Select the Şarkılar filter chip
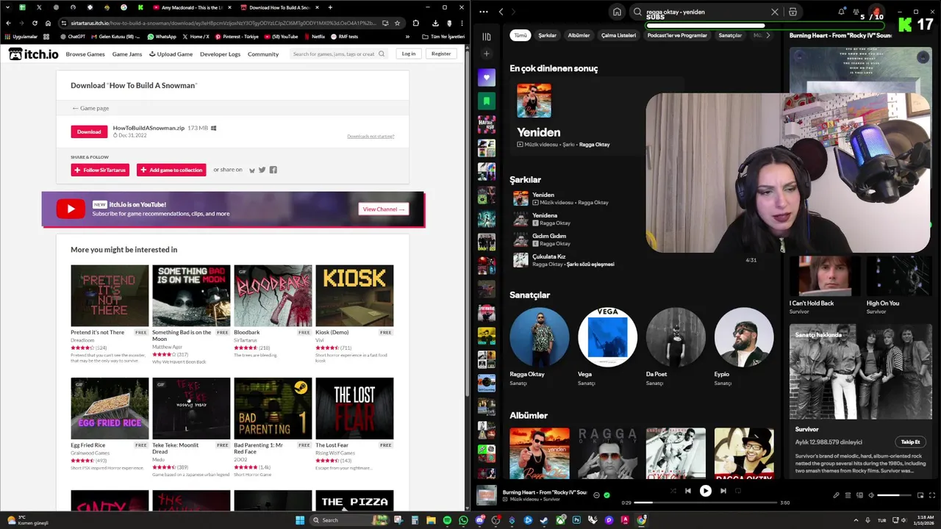This screenshot has height=529, width=941. (547, 35)
